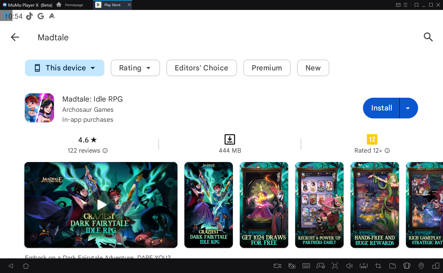443x273 pixels.
Task: Expand the This device dropdown
Action: (x=65, y=68)
